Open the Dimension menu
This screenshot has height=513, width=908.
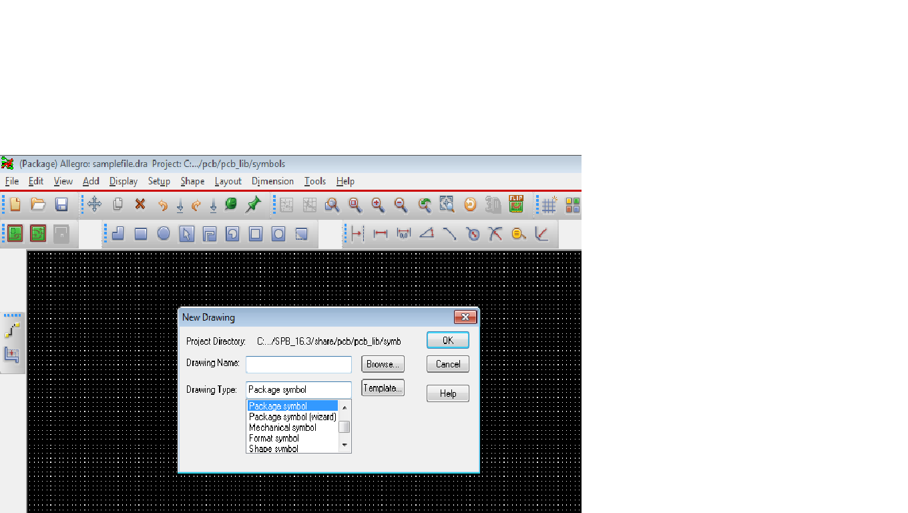272,181
